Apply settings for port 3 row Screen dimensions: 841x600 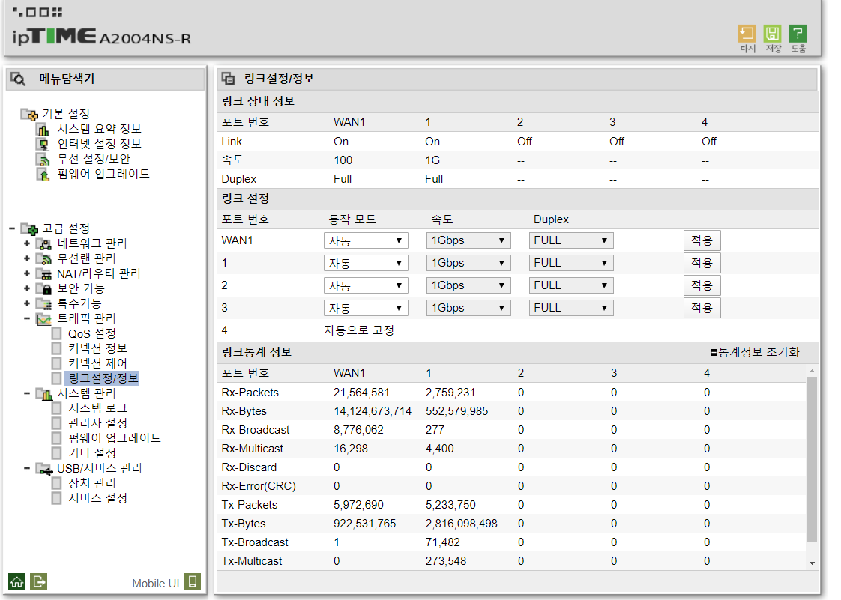(702, 308)
